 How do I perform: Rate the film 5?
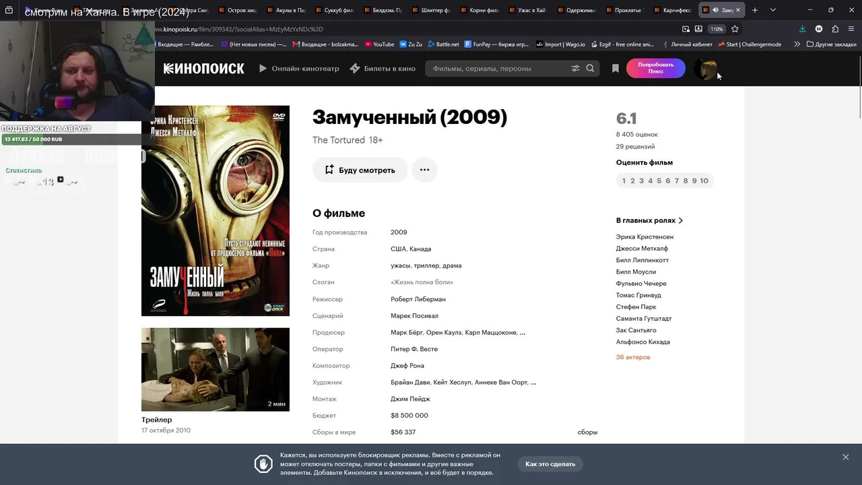pyautogui.click(x=659, y=181)
